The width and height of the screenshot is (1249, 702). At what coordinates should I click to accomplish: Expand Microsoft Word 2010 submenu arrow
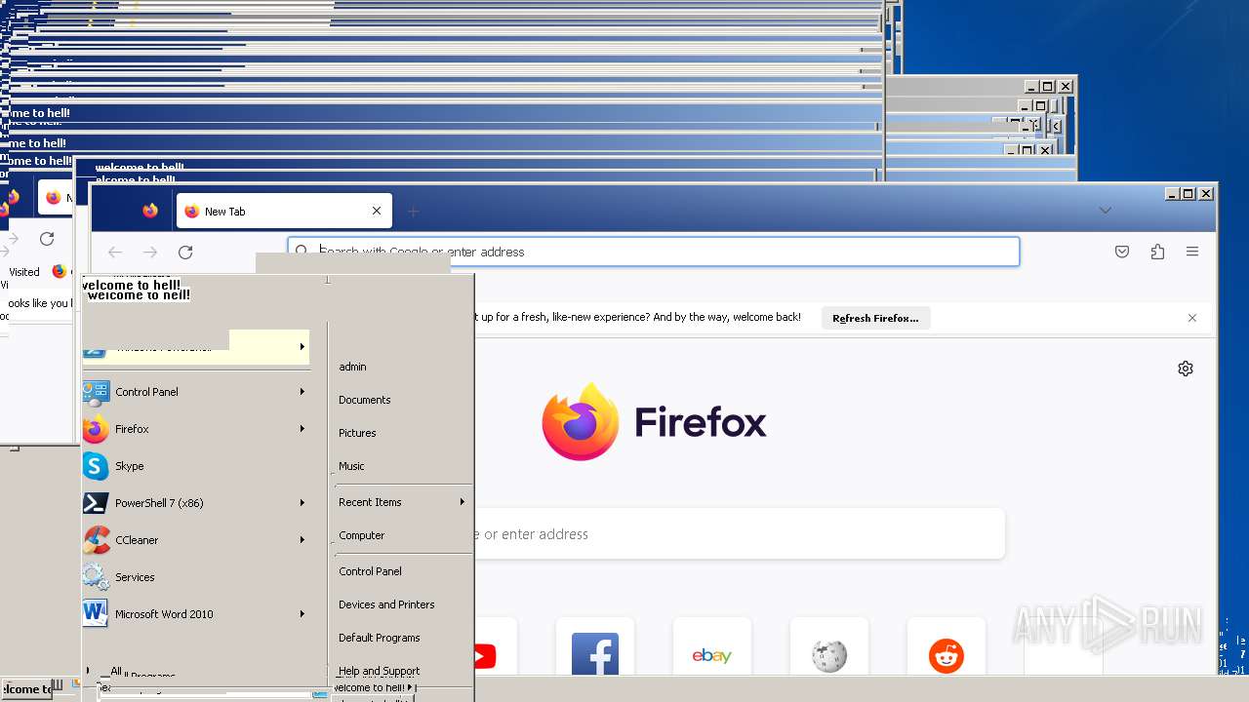[302, 614]
